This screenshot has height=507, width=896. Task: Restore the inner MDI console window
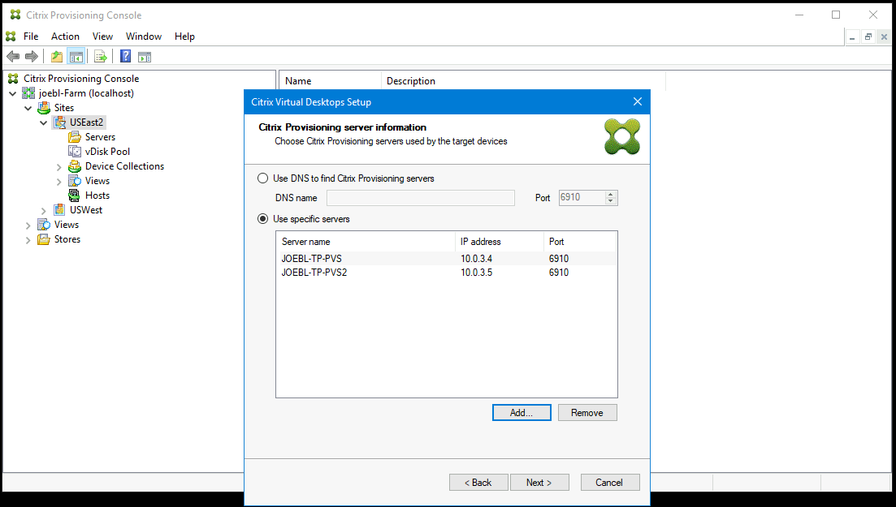(868, 37)
